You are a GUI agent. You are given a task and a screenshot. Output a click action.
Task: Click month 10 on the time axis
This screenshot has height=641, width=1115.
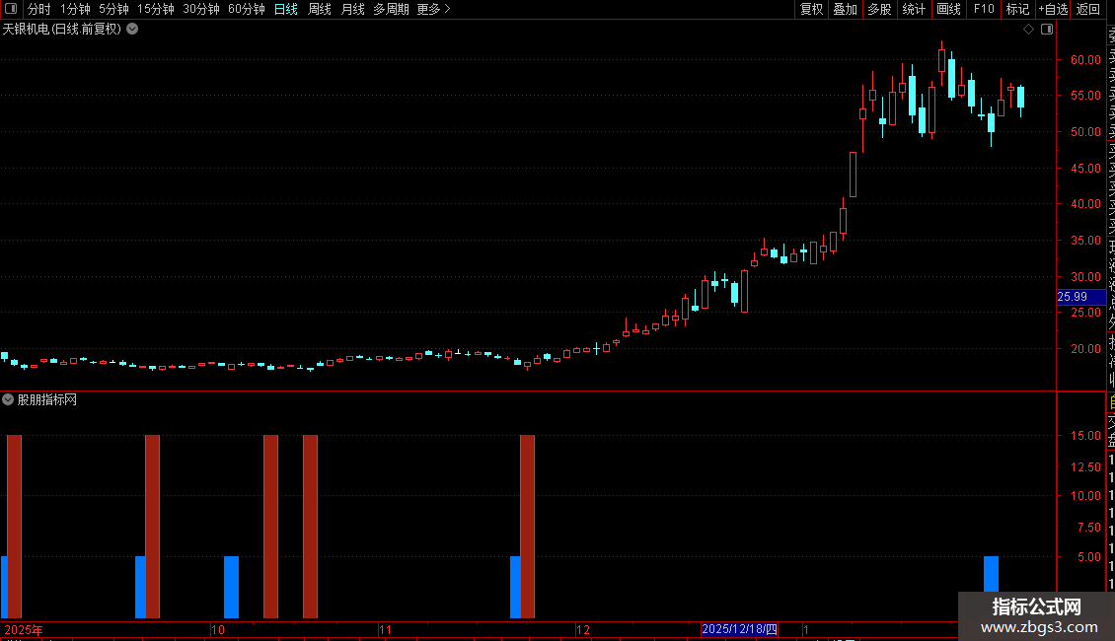pyautogui.click(x=218, y=629)
